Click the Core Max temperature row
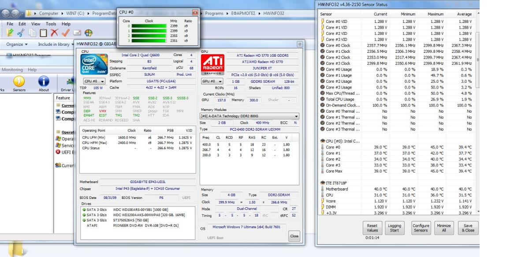 point(396,171)
